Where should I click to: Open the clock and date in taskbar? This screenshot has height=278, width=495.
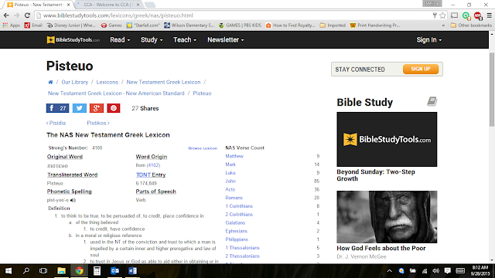click(480, 271)
